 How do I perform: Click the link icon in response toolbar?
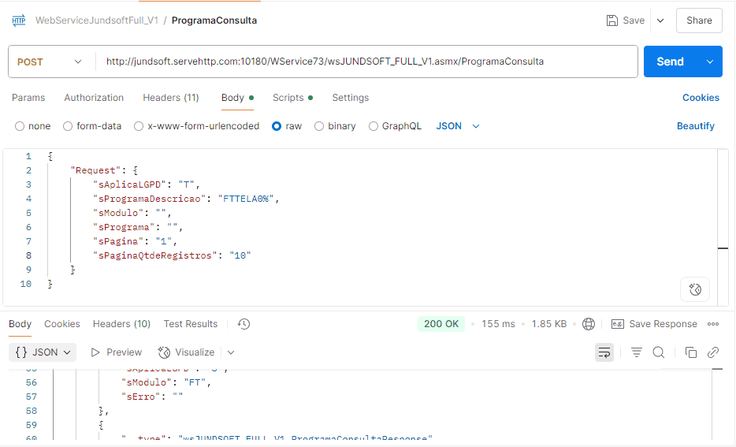713,352
